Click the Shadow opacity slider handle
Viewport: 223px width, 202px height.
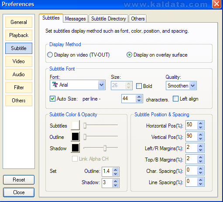(x=105, y=148)
